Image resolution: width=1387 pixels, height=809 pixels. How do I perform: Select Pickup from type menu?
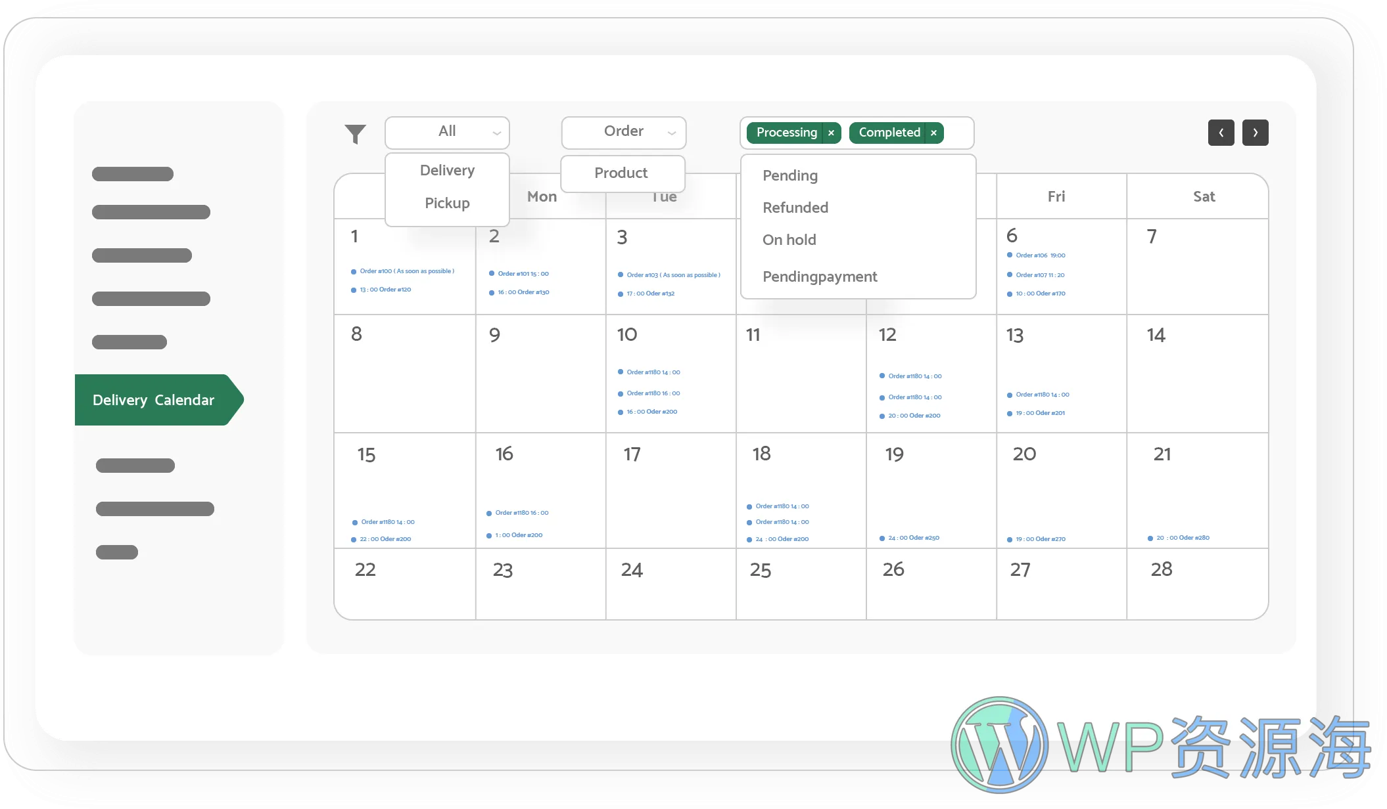click(x=446, y=203)
